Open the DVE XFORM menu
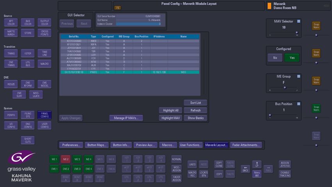Viewport: 332px width, 187px height. (x=28, y=85)
